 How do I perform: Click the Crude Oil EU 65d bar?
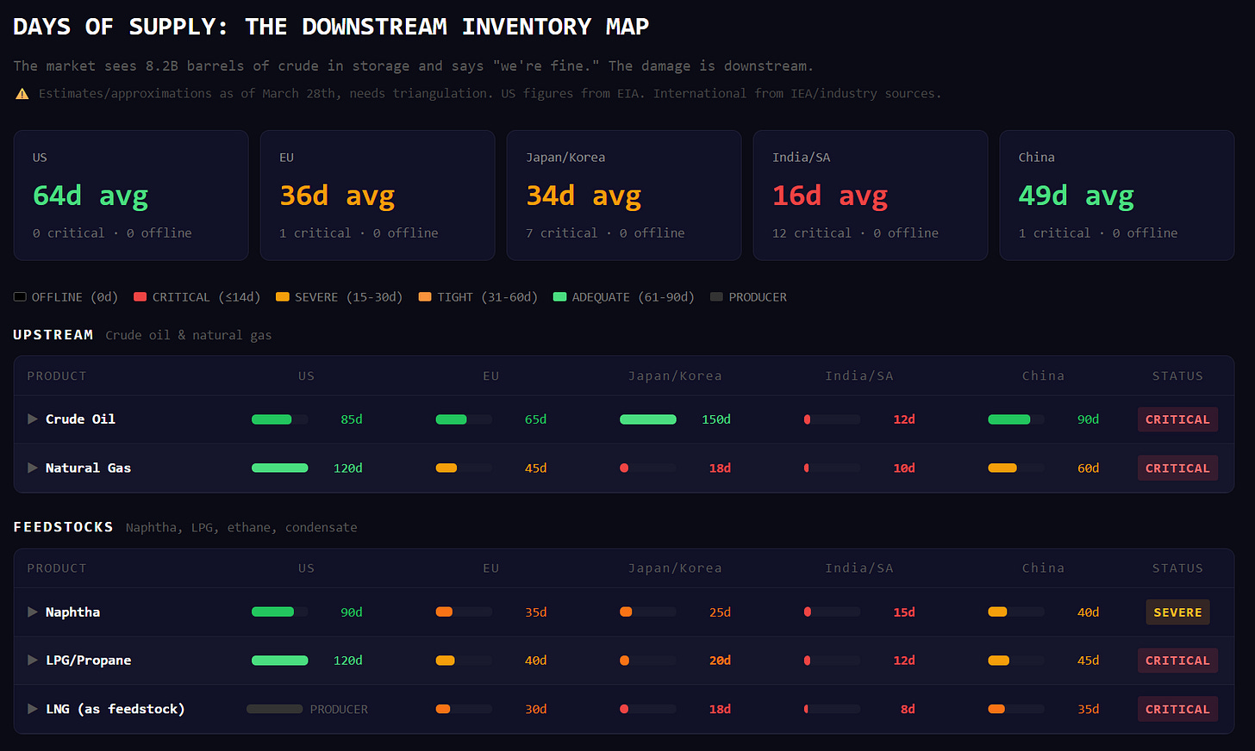(464, 419)
